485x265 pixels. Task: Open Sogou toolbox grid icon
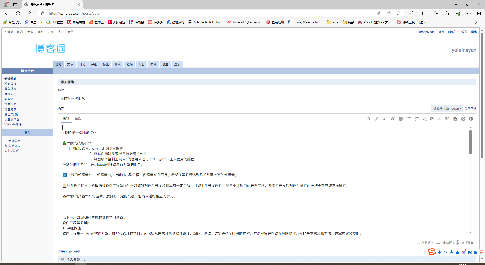476,252
